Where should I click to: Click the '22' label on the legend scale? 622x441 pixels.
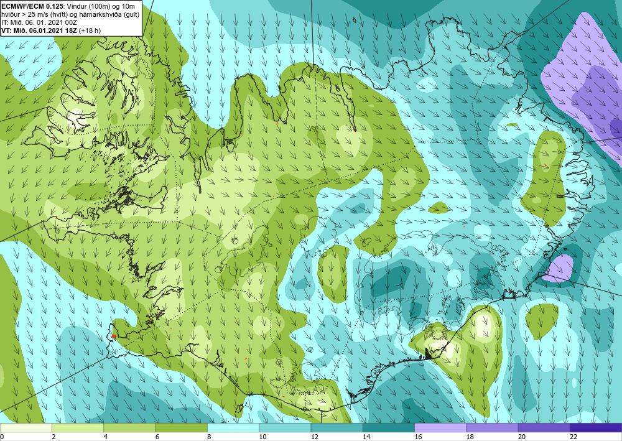click(574, 437)
